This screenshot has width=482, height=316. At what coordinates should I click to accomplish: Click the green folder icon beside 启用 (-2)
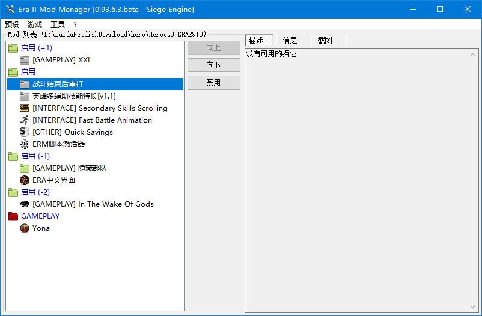pos(13,192)
